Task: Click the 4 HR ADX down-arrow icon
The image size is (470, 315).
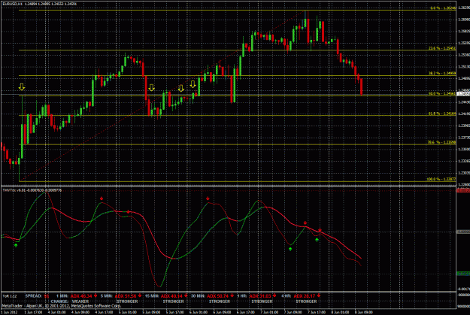Action: pos(319,295)
